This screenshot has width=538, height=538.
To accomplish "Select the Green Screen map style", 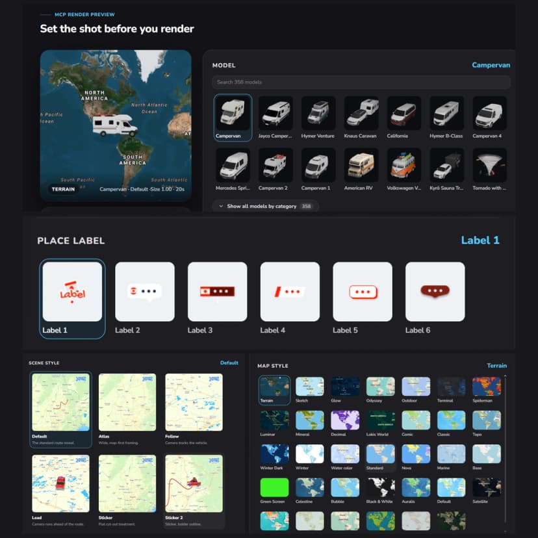I will (274, 487).
